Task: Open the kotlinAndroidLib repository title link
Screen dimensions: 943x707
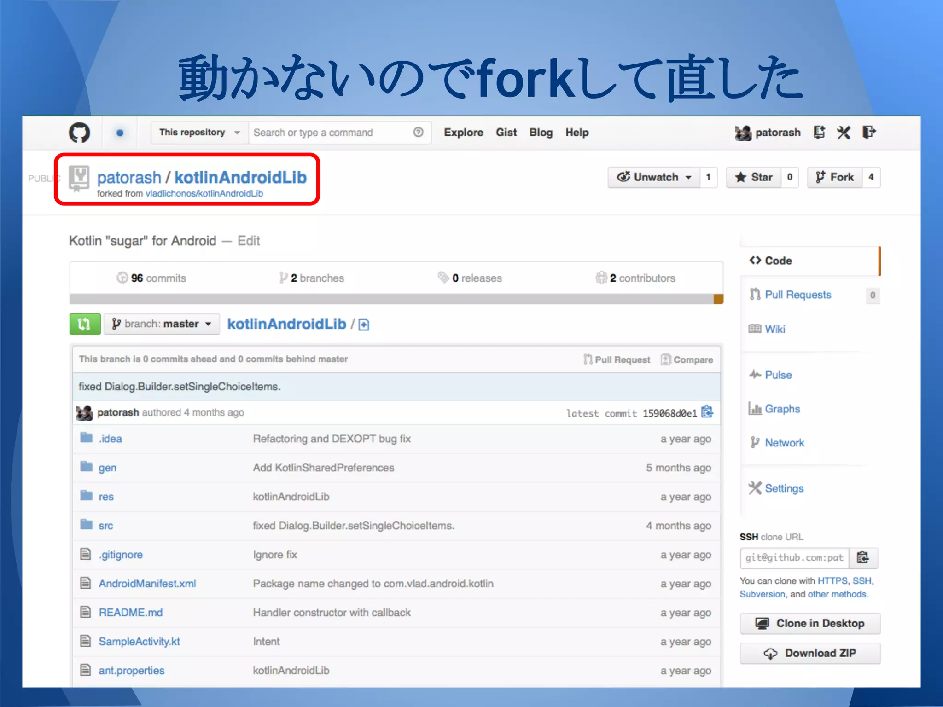Action: (x=240, y=177)
